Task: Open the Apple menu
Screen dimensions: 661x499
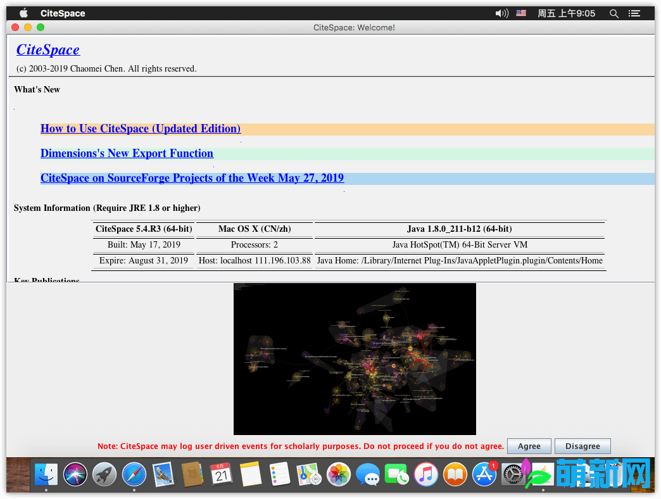Action: [23, 13]
